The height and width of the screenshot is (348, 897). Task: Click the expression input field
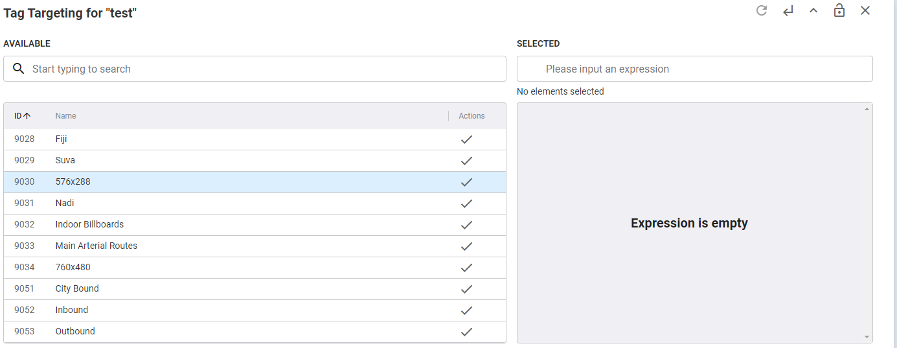click(x=694, y=69)
